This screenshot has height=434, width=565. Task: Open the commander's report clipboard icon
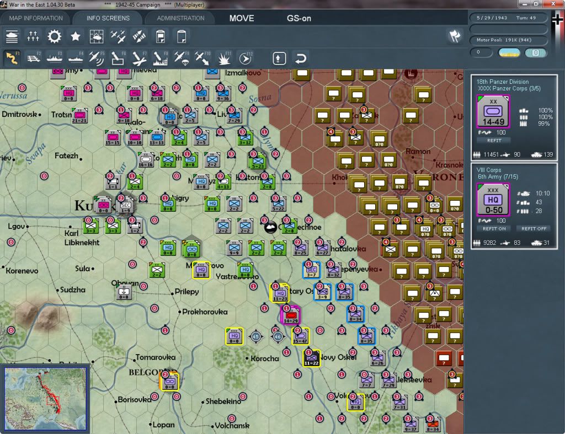click(161, 37)
